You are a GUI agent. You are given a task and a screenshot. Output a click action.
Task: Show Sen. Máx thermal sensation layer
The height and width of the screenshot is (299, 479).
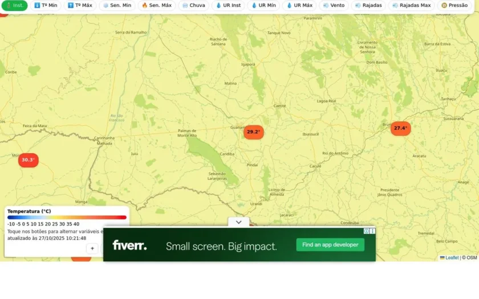157,5
